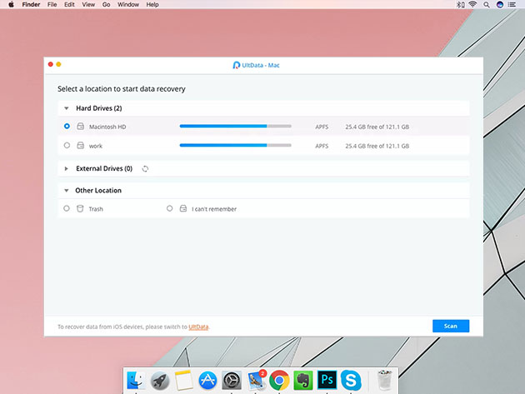Start the Scan
The width and height of the screenshot is (525, 394).
[451, 326]
